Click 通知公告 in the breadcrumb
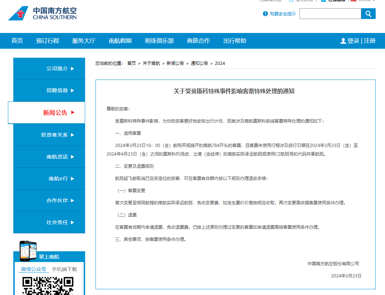The height and width of the screenshot is (295, 385). click(199, 63)
